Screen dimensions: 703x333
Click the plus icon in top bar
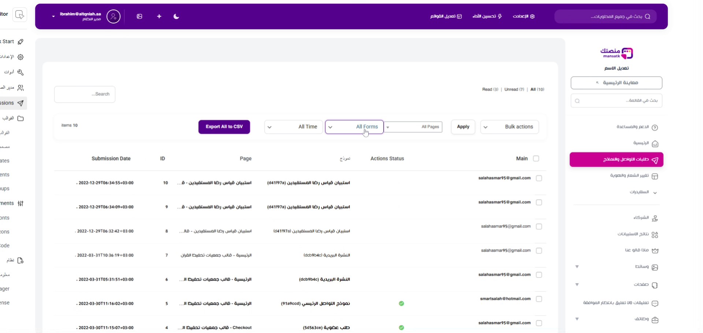click(x=159, y=16)
